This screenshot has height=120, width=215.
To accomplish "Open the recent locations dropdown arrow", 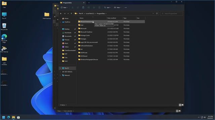I will point(68,13).
